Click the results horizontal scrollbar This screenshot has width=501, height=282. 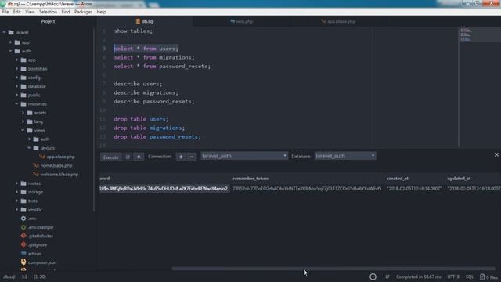[x=333, y=269]
